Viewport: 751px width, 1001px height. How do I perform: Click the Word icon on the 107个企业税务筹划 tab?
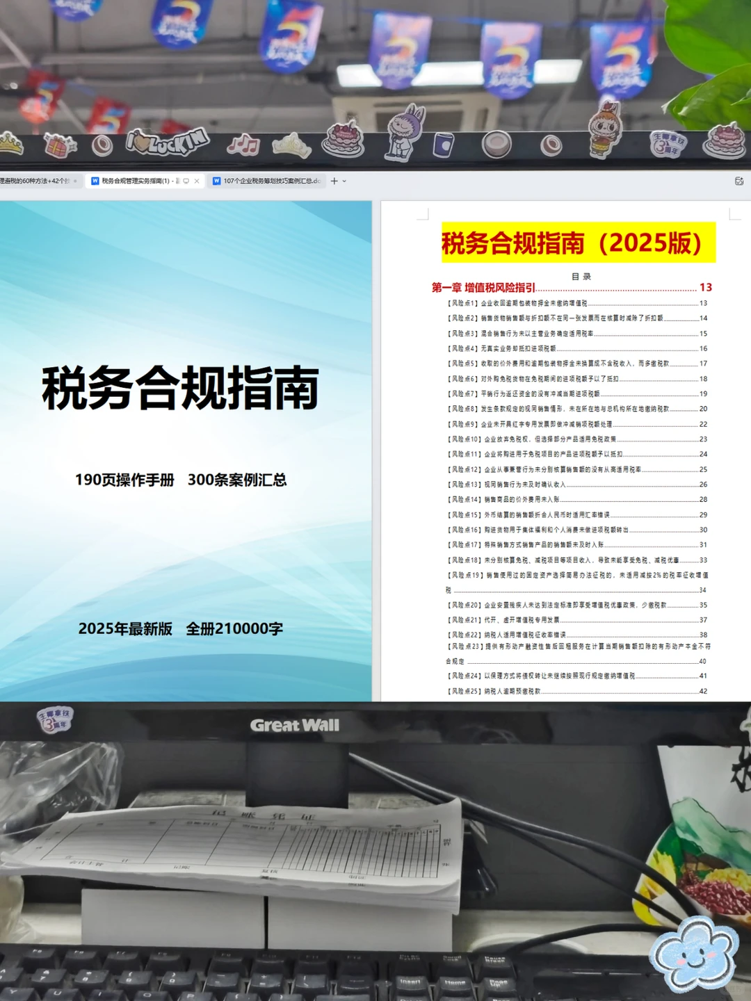pos(216,181)
